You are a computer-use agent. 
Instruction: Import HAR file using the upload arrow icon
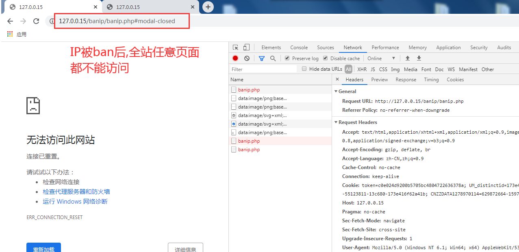click(x=408, y=58)
